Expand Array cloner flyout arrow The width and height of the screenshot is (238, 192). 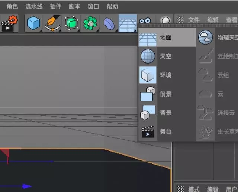[97, 30]
